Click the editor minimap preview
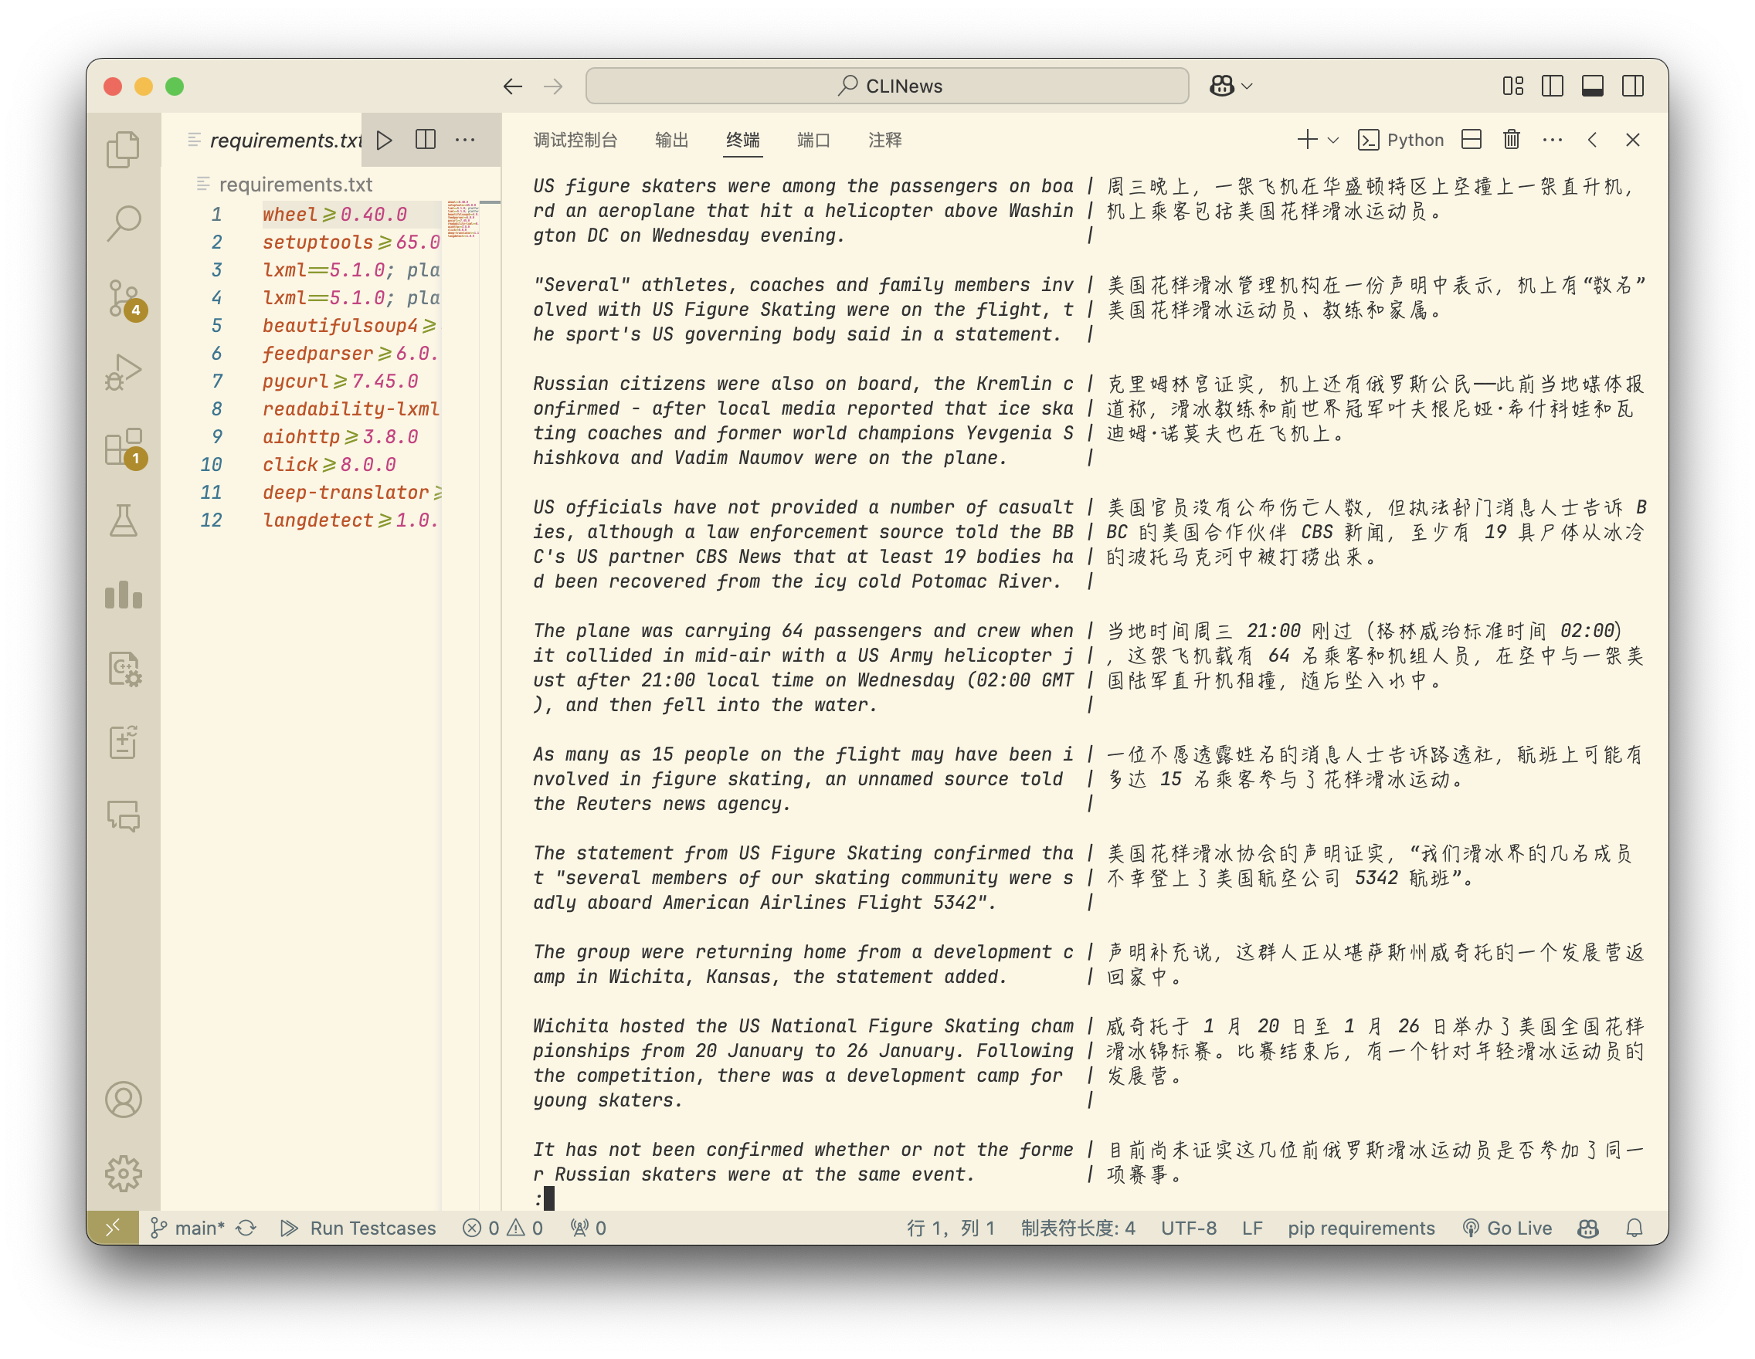1755x1359 pixels. 463,219
